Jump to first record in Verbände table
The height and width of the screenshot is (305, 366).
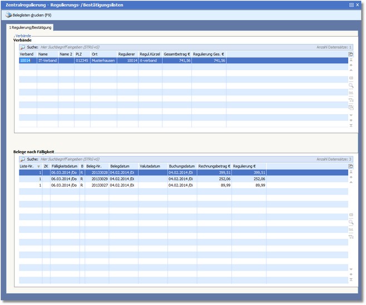351,60
